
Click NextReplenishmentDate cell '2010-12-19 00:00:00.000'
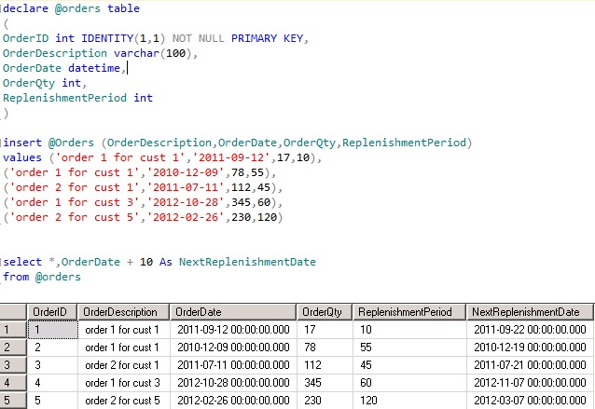(x=530, y=348)
